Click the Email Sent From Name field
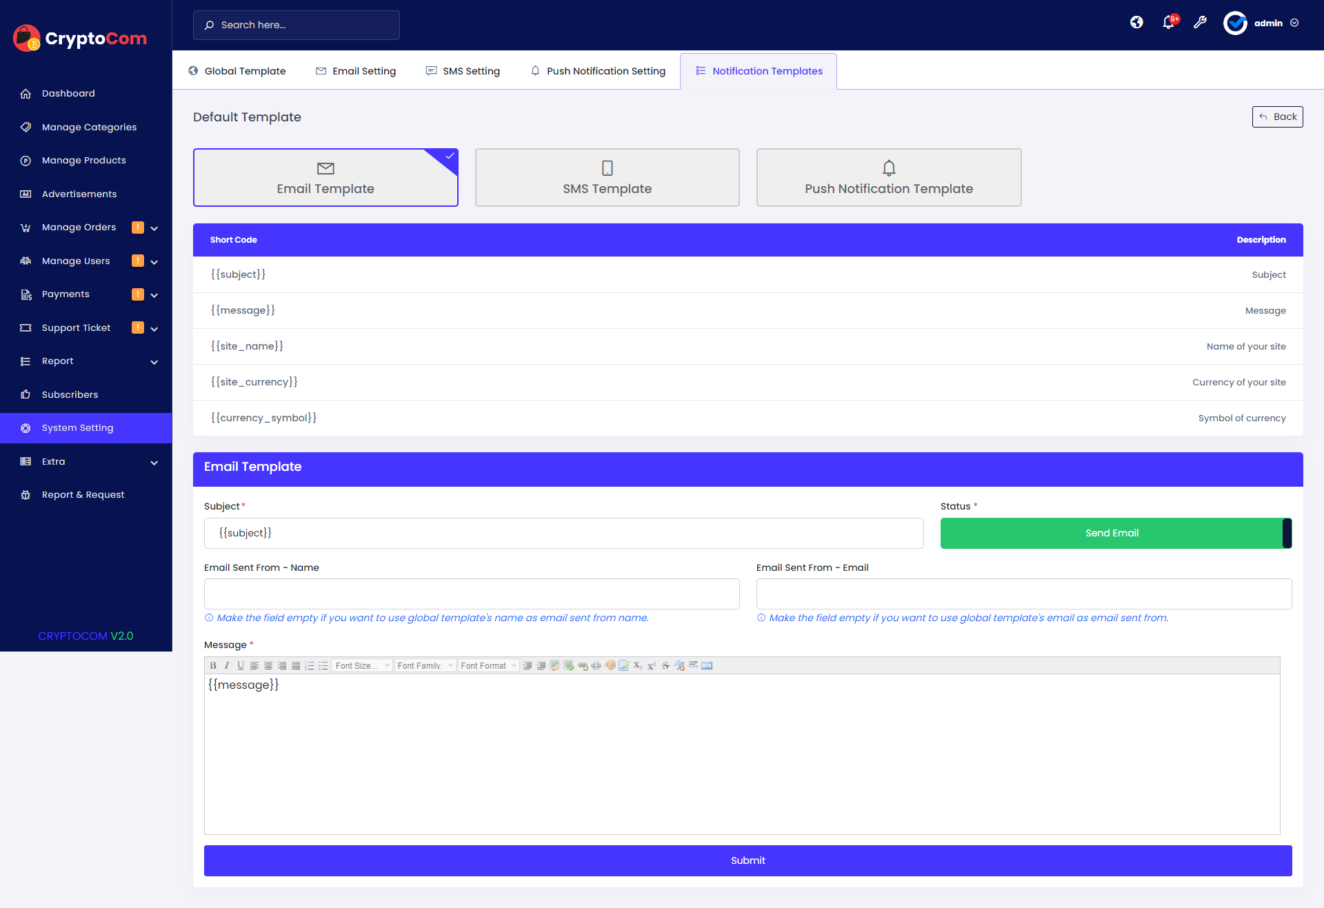1324x908 pixels. coord(472,594)
